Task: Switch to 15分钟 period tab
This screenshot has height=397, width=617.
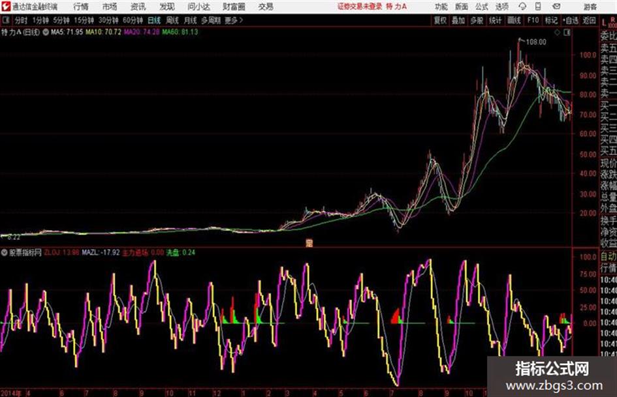Action: pyautogui.click(x=84, y=20)
